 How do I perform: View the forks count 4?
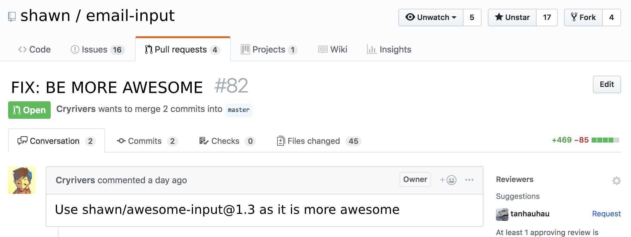click(x=611, y=18)
